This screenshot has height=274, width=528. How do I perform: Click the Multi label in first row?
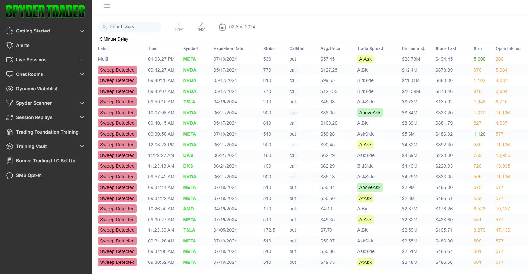tap(103, 59)
